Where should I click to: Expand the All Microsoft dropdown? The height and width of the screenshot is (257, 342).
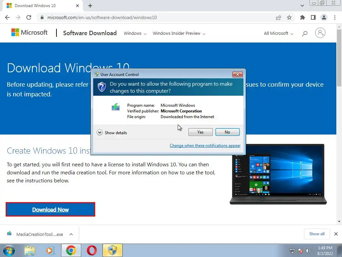(x=279, y=33)
